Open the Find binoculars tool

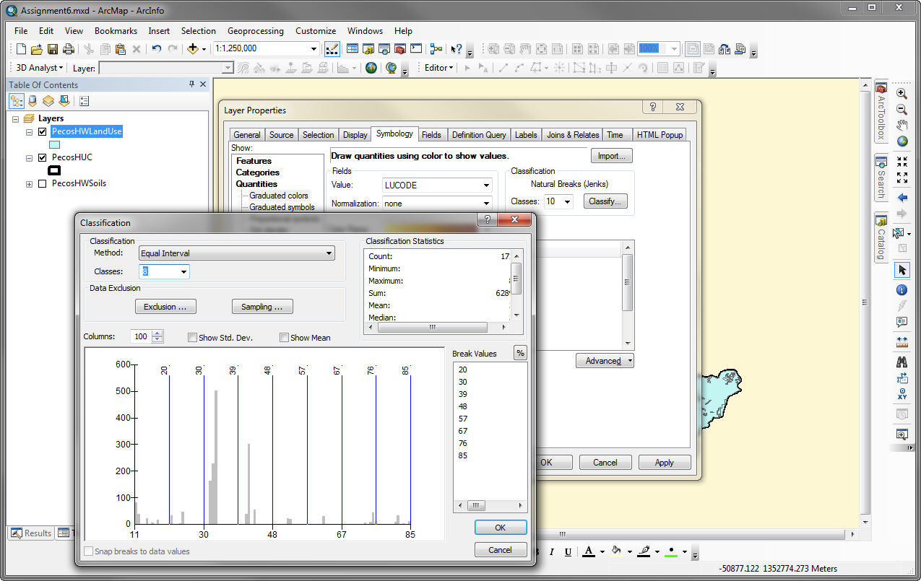[901, 362]
